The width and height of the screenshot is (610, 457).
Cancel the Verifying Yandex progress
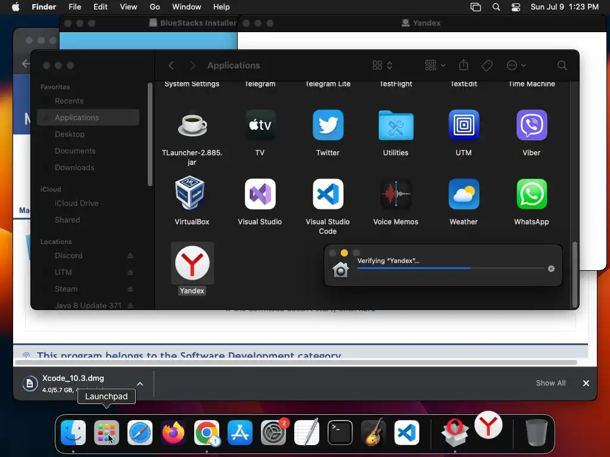point(551,269)
